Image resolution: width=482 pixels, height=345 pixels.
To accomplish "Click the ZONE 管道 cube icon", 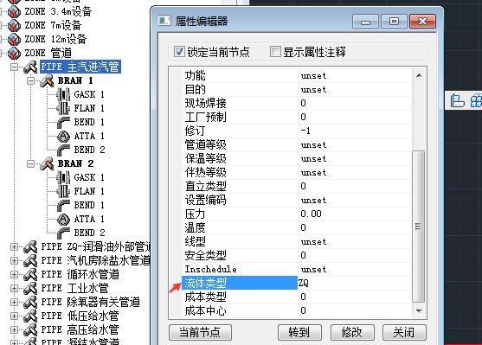I will coord(14,53).
